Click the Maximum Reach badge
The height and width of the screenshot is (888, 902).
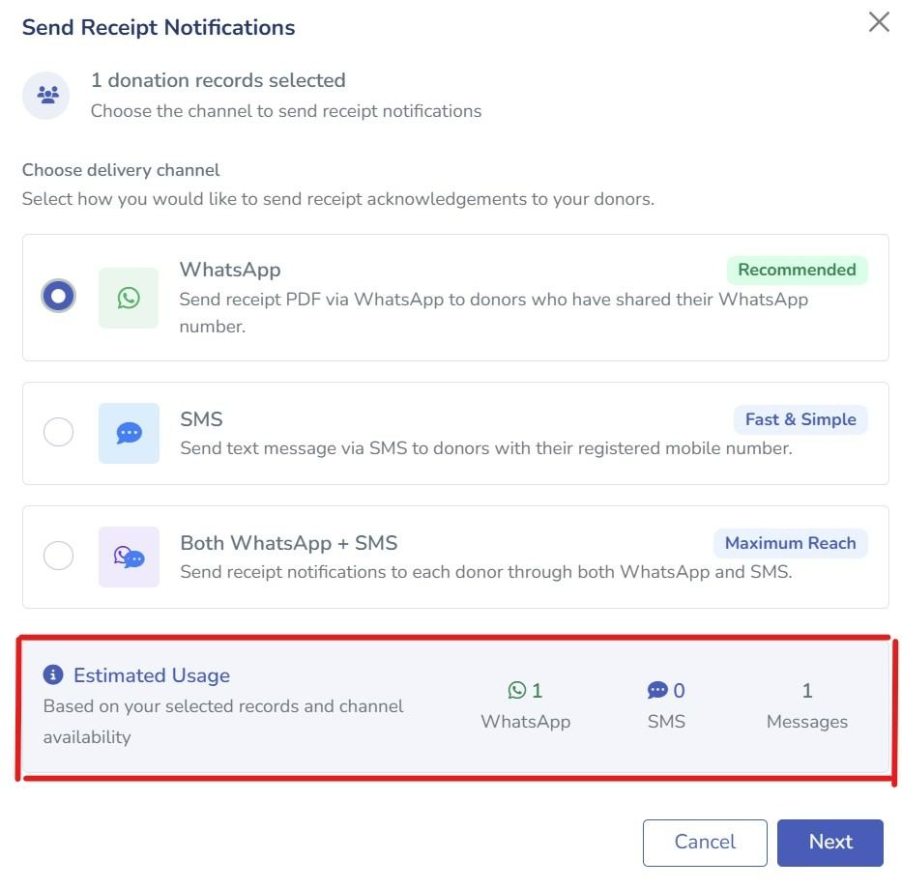[790, 543]
